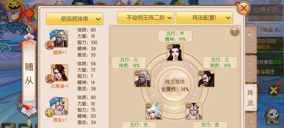Tap the 组队 team button
Image resolution: width=284 pixels, height=128 pixels.
[x=265, y=30]
